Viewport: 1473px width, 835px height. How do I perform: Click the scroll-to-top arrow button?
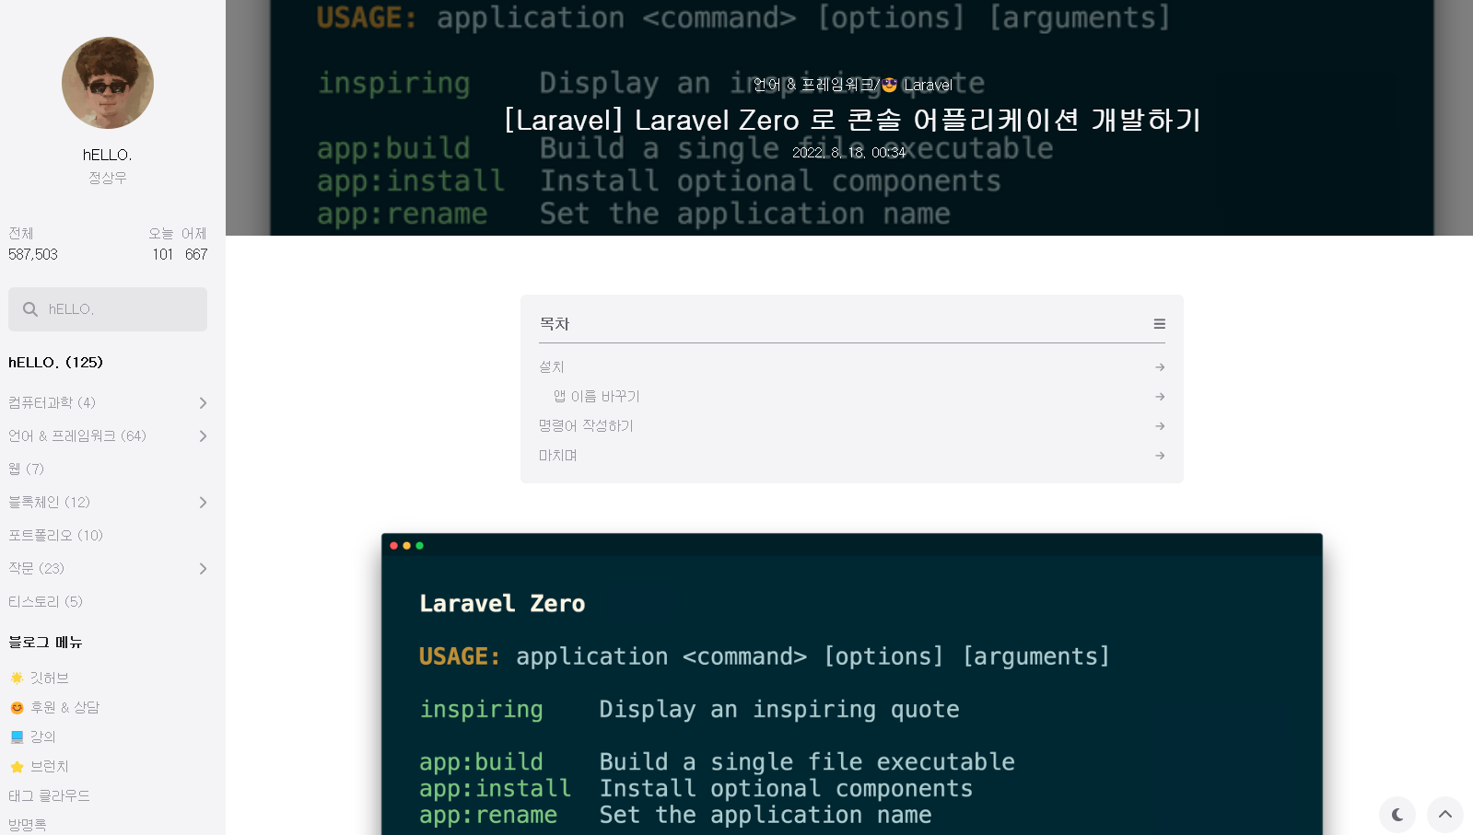coord(1445,815)
